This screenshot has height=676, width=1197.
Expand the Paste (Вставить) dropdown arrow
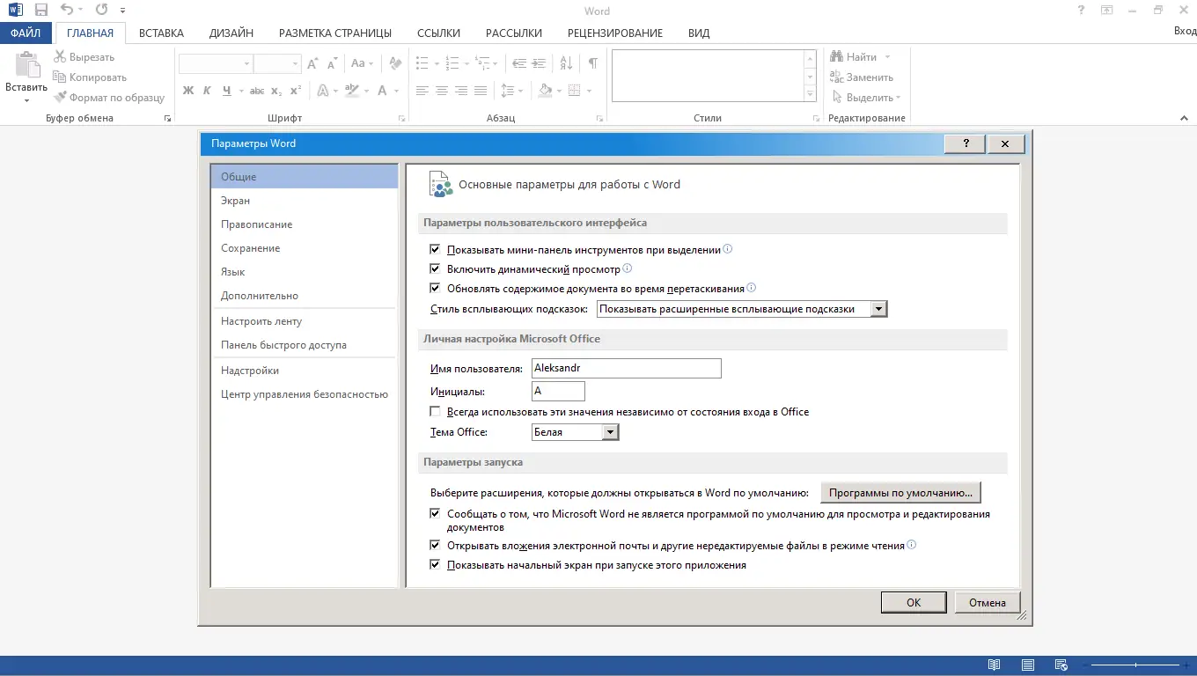(x=26, y=99)
